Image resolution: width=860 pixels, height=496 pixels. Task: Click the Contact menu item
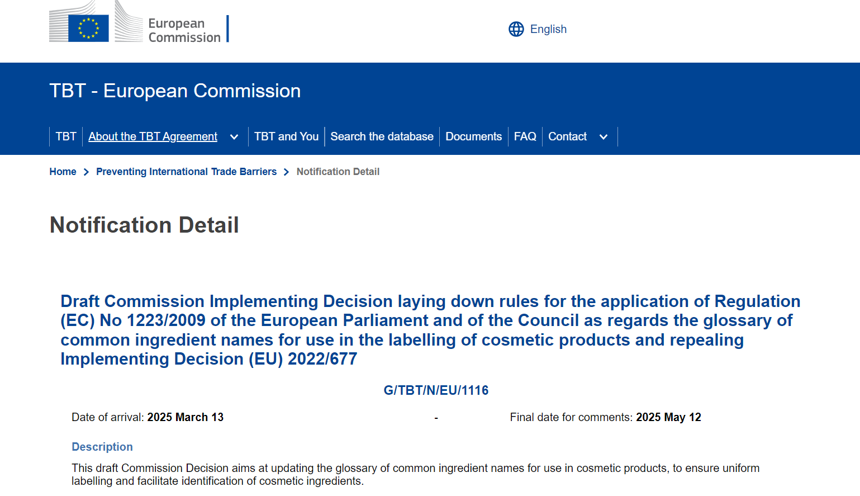tap(567, 136)
